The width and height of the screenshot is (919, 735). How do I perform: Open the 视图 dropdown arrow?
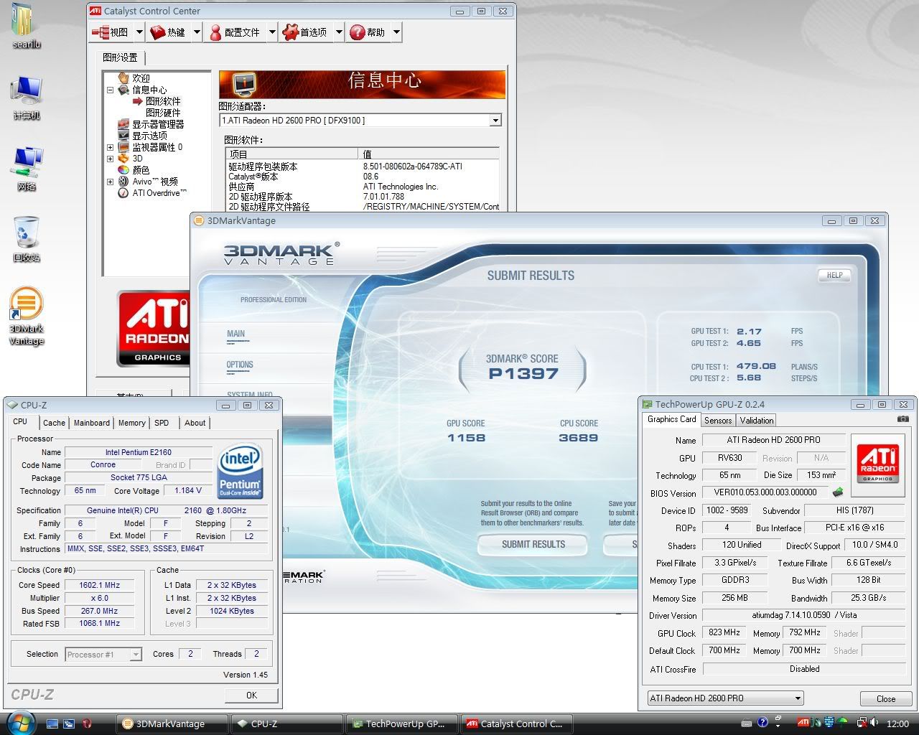139,32
